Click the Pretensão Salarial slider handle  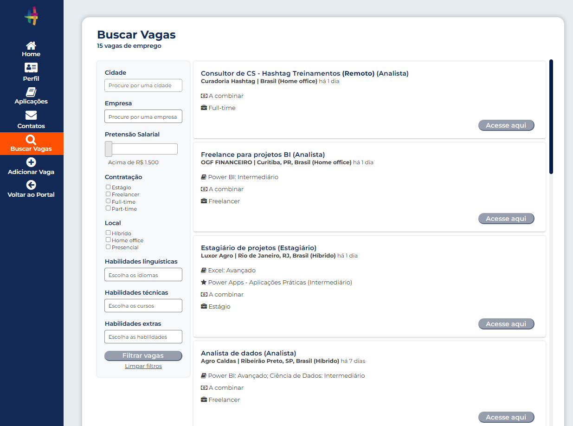109,149
